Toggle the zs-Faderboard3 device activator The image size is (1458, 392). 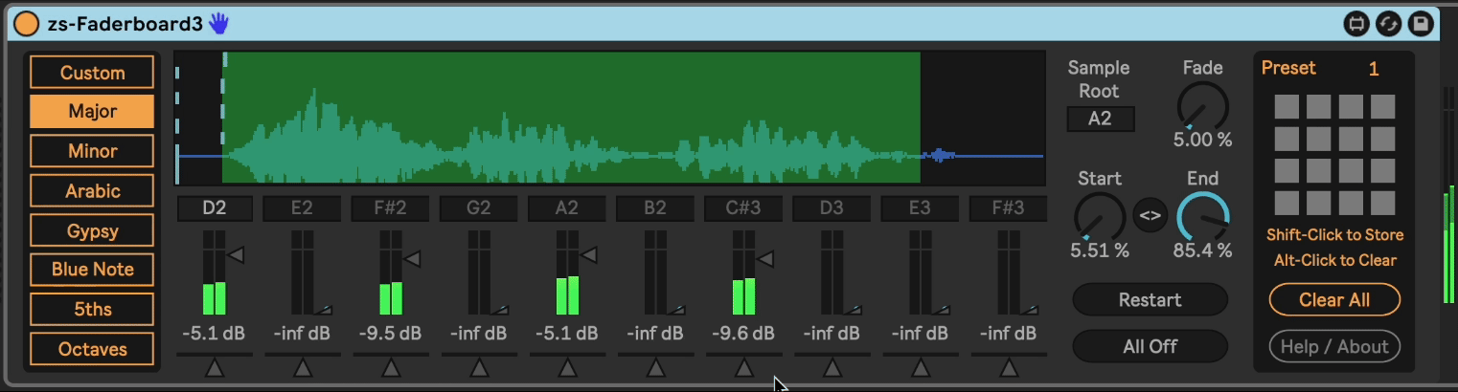coord(28,22)
